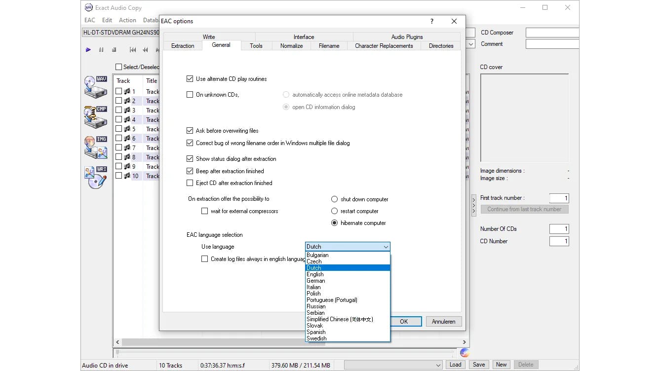Choose German from the language list
Screen dimensions: 660x371
tap(316, 281)
